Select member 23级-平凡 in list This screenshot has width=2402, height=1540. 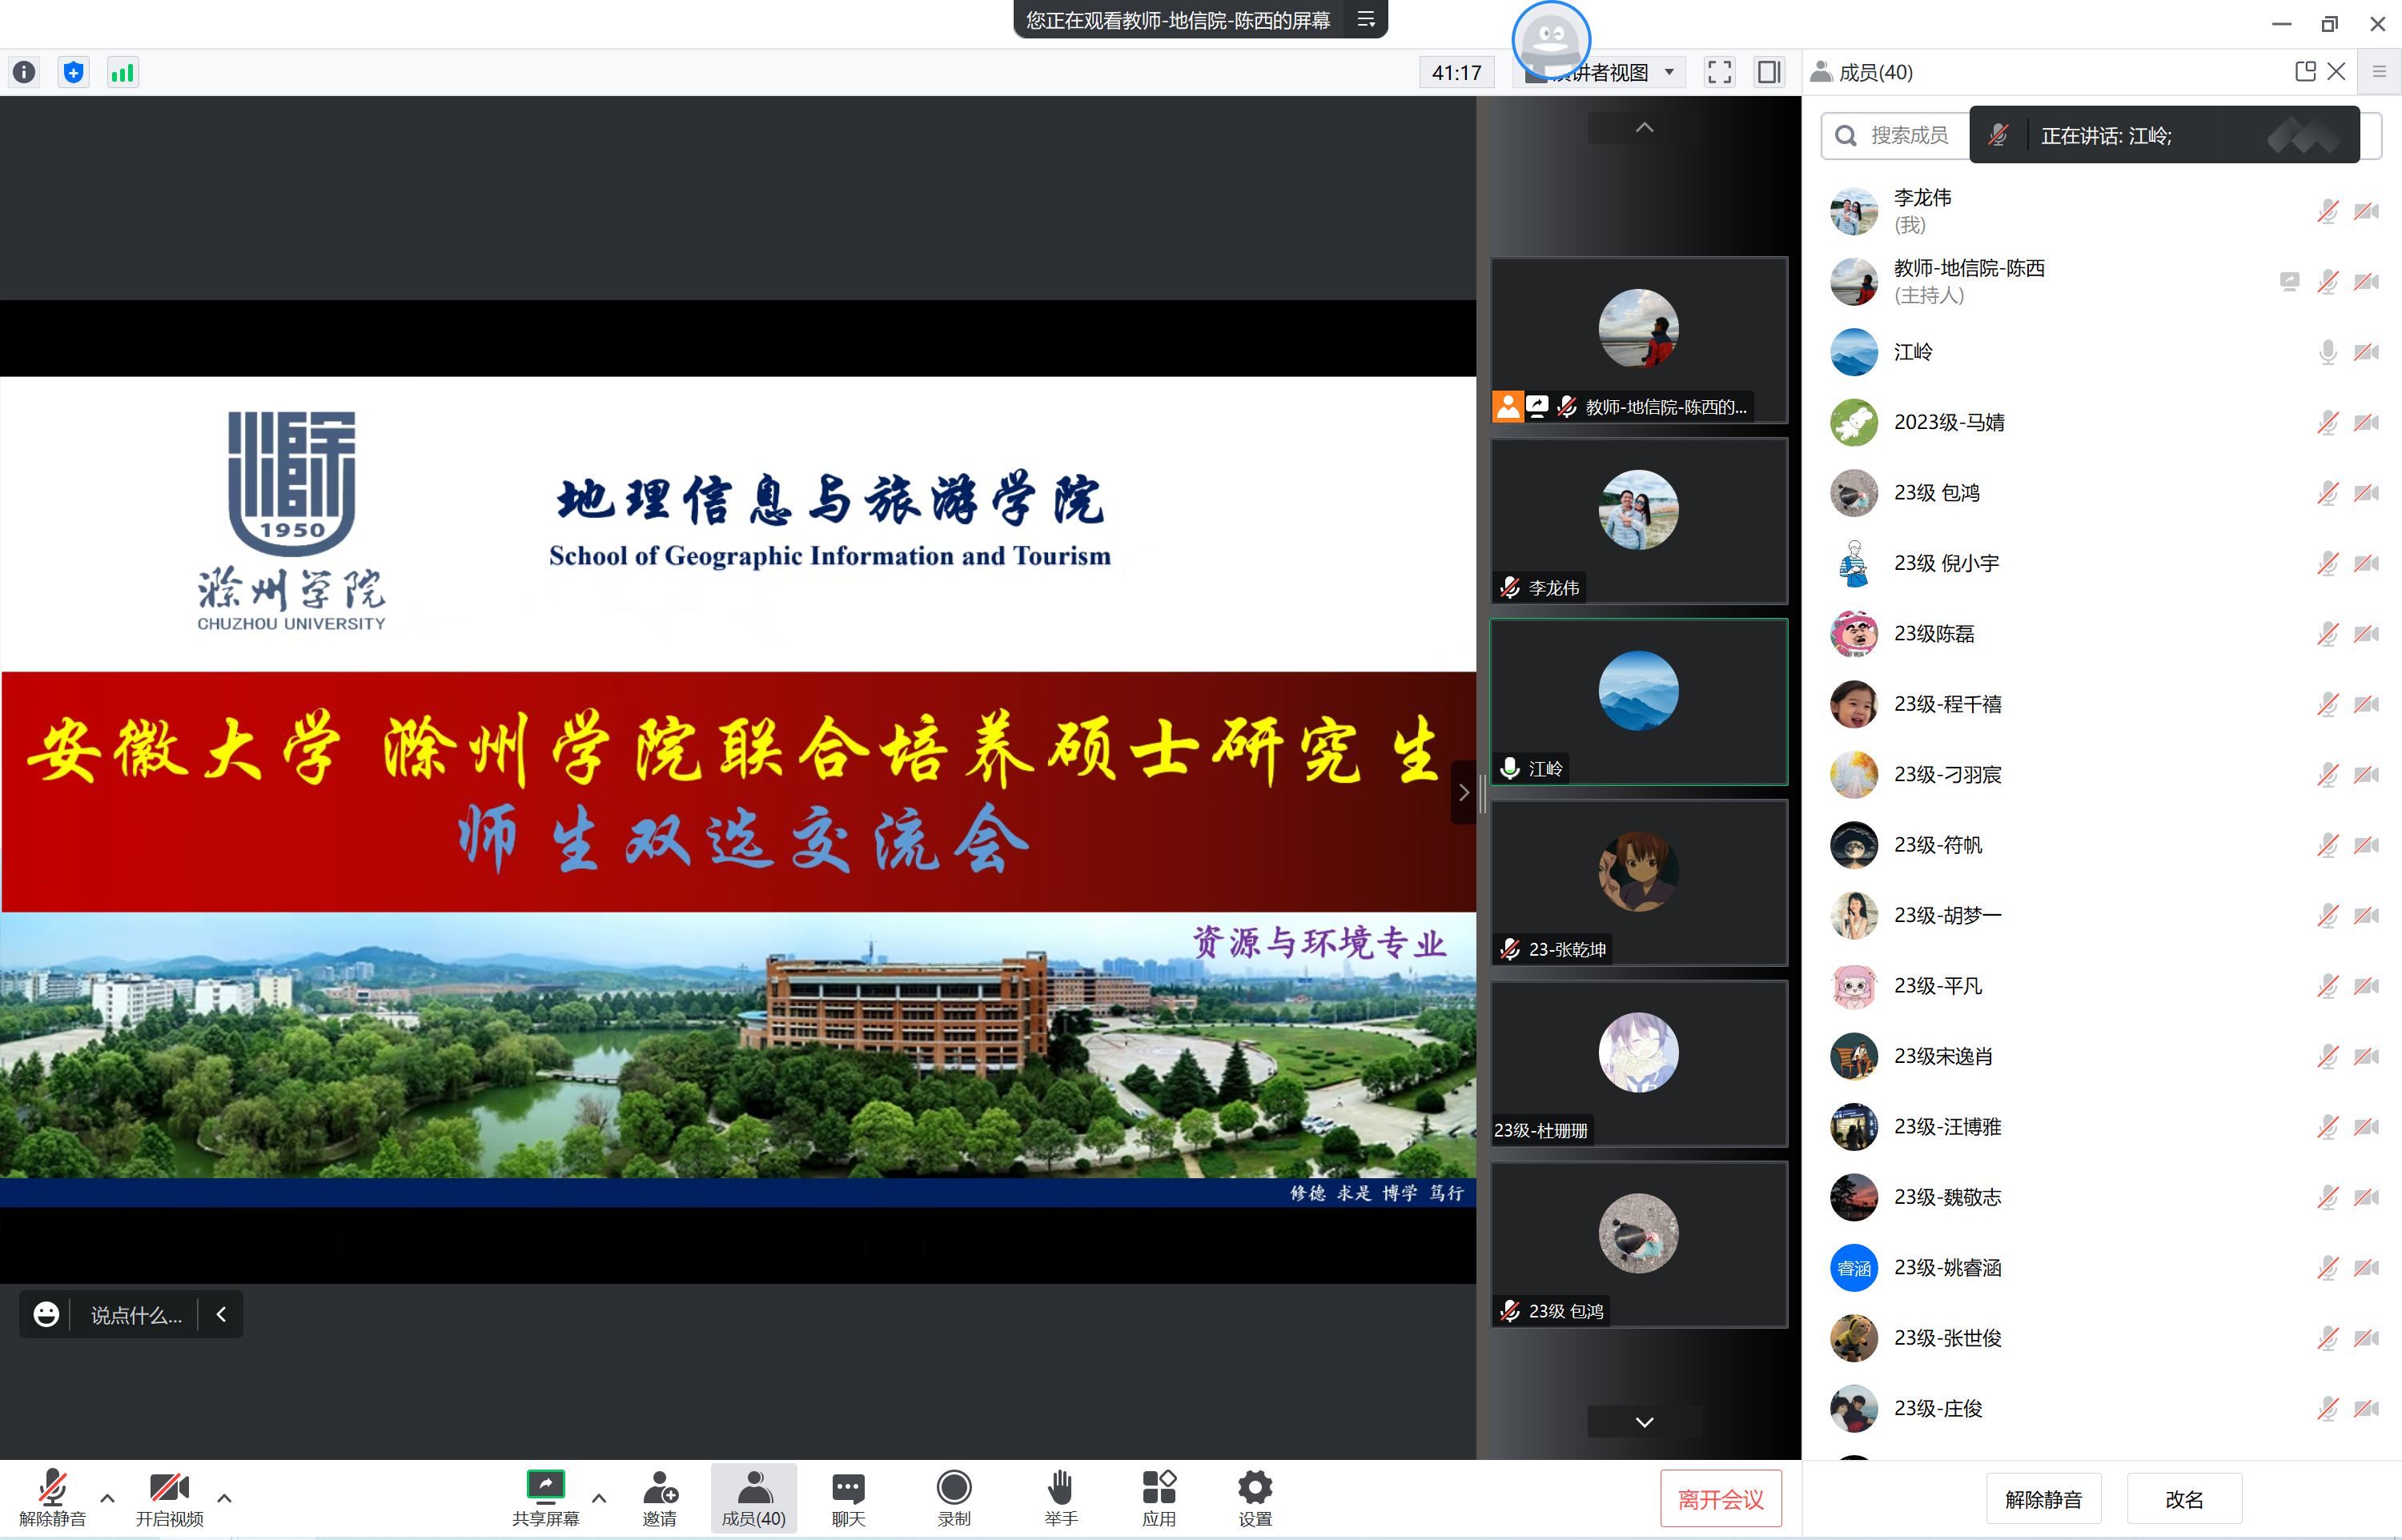coord(2101,986)
